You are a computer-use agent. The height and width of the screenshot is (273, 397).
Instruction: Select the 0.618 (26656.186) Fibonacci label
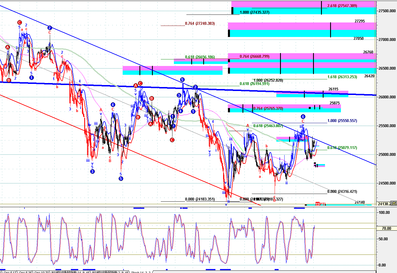pos(200,57)
